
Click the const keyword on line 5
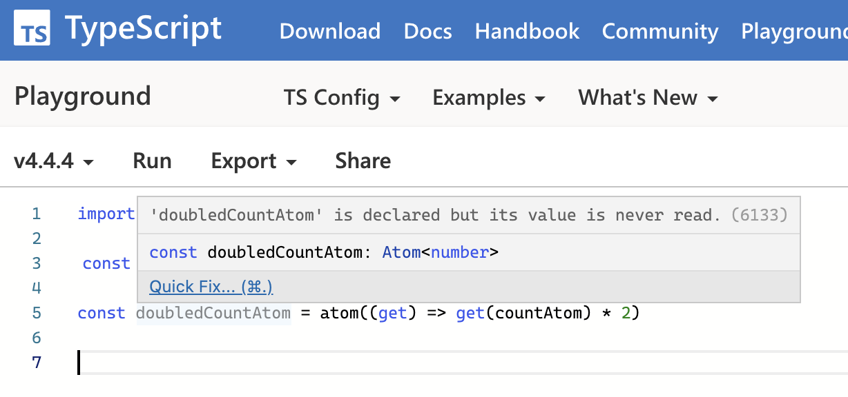click(x=102, y=313)
